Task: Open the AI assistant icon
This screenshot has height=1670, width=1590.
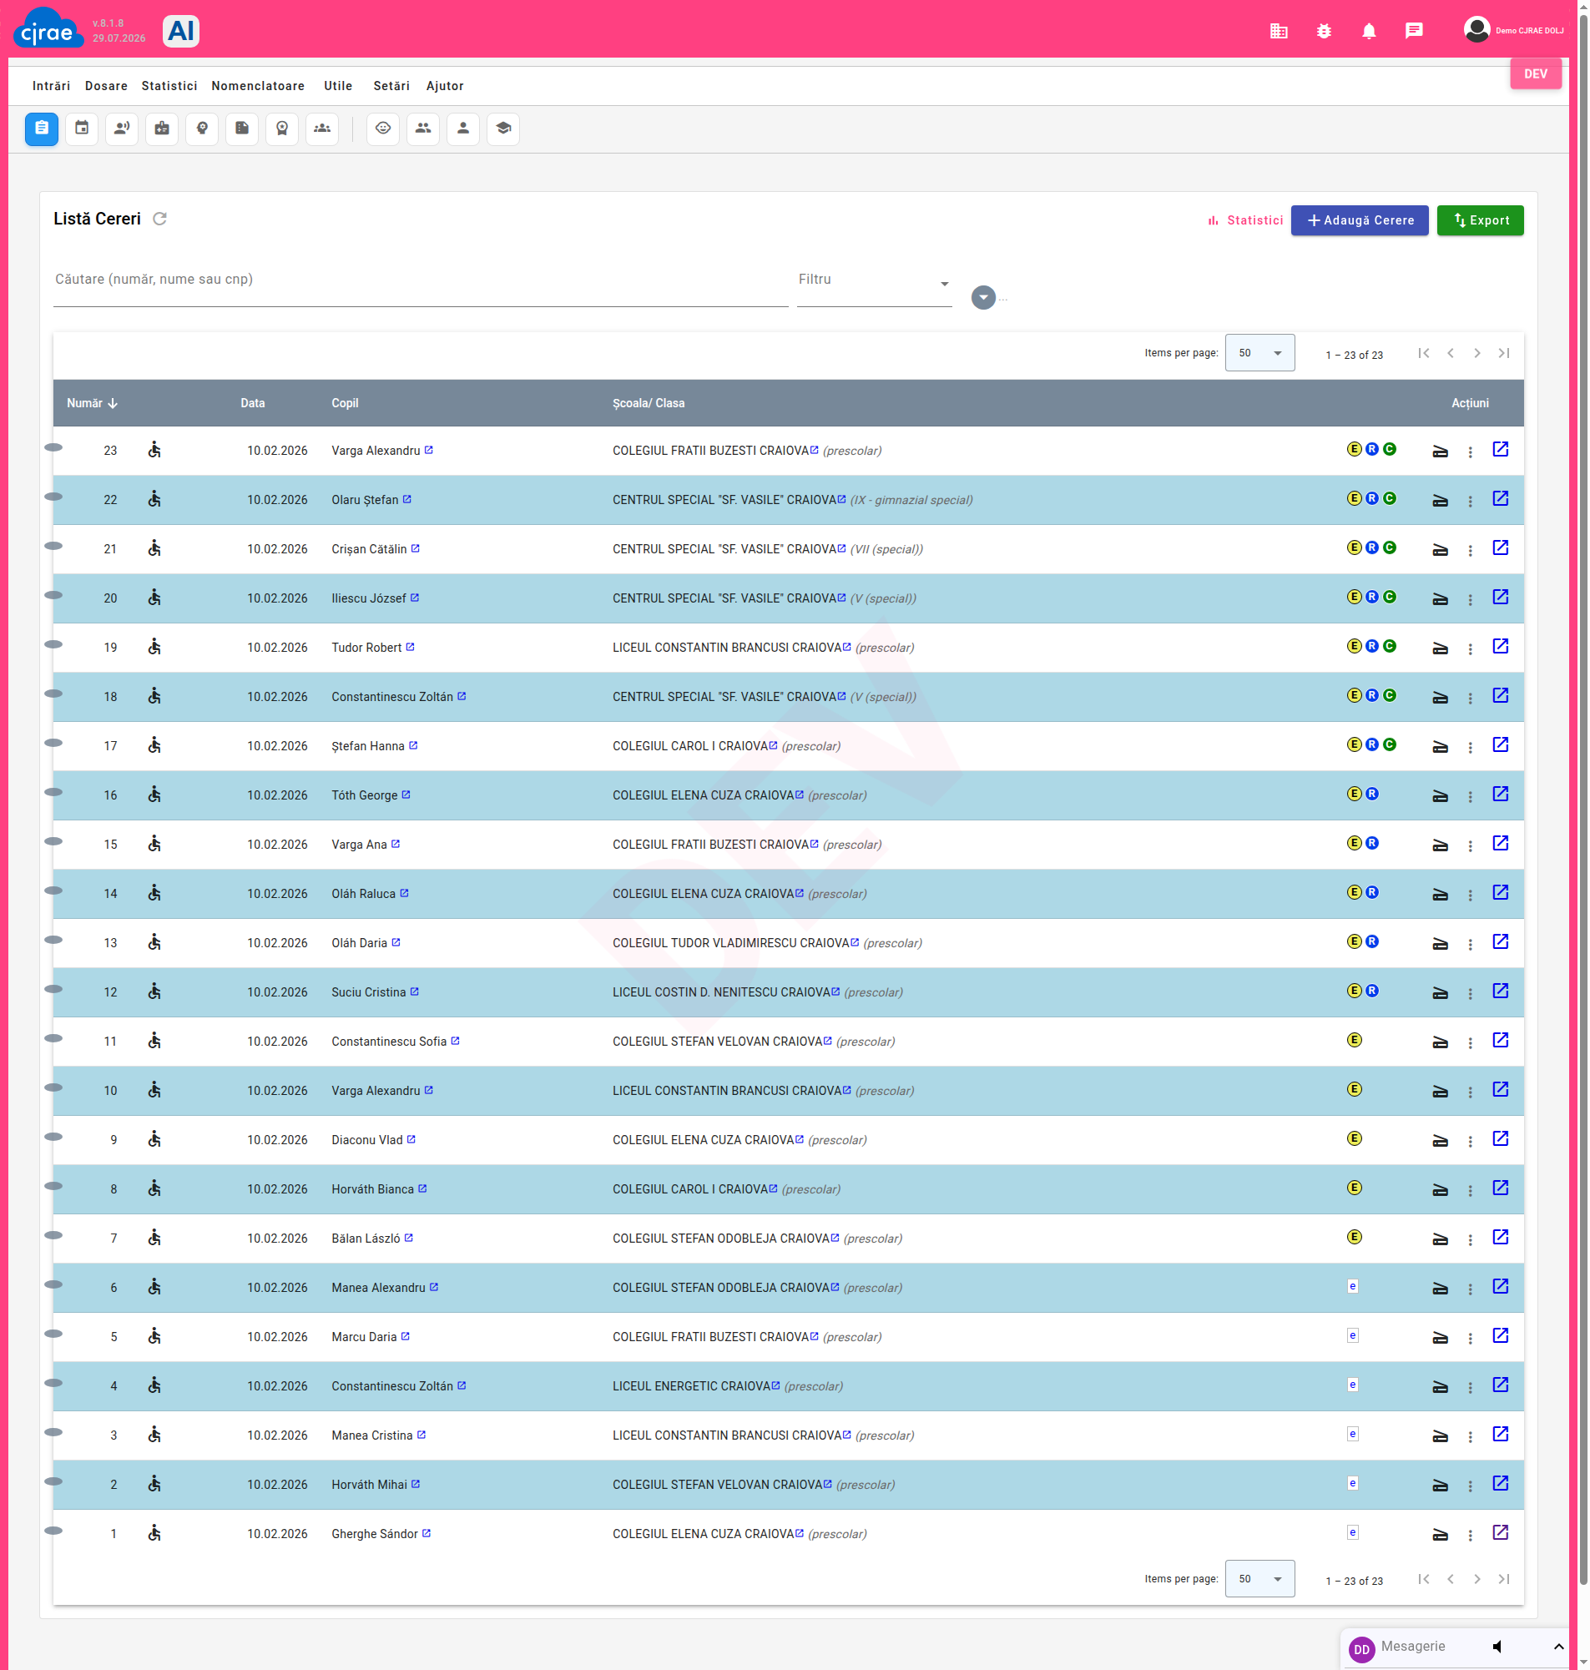Action: 180,32
